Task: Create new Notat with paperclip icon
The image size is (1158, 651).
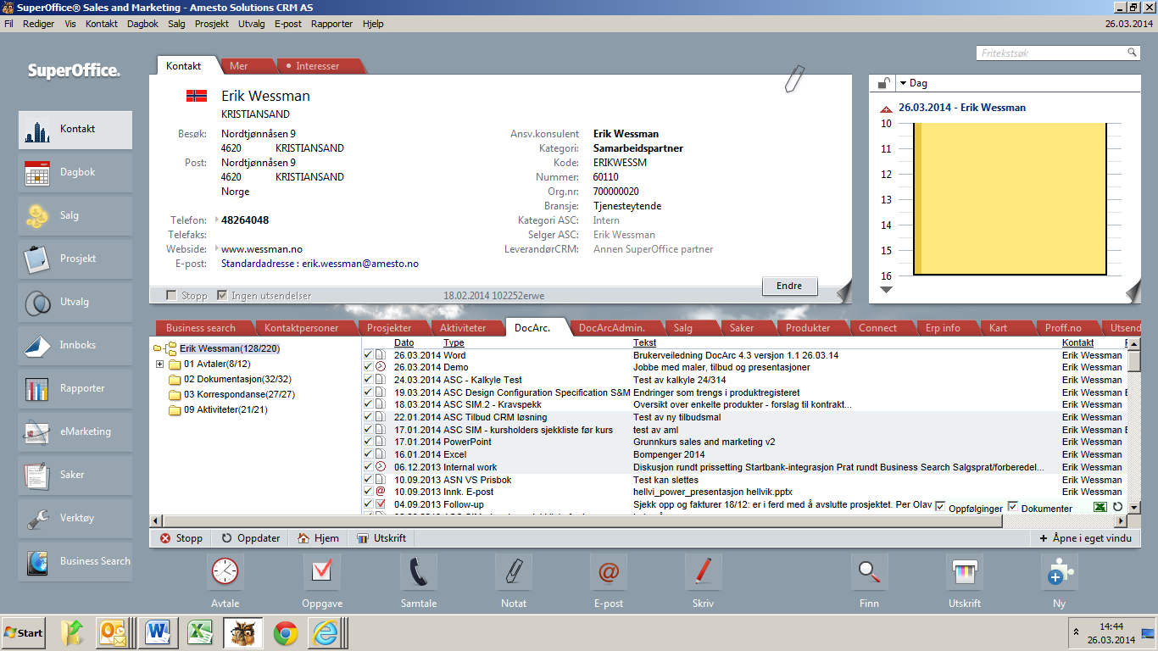Action: [x=514, y=572]
